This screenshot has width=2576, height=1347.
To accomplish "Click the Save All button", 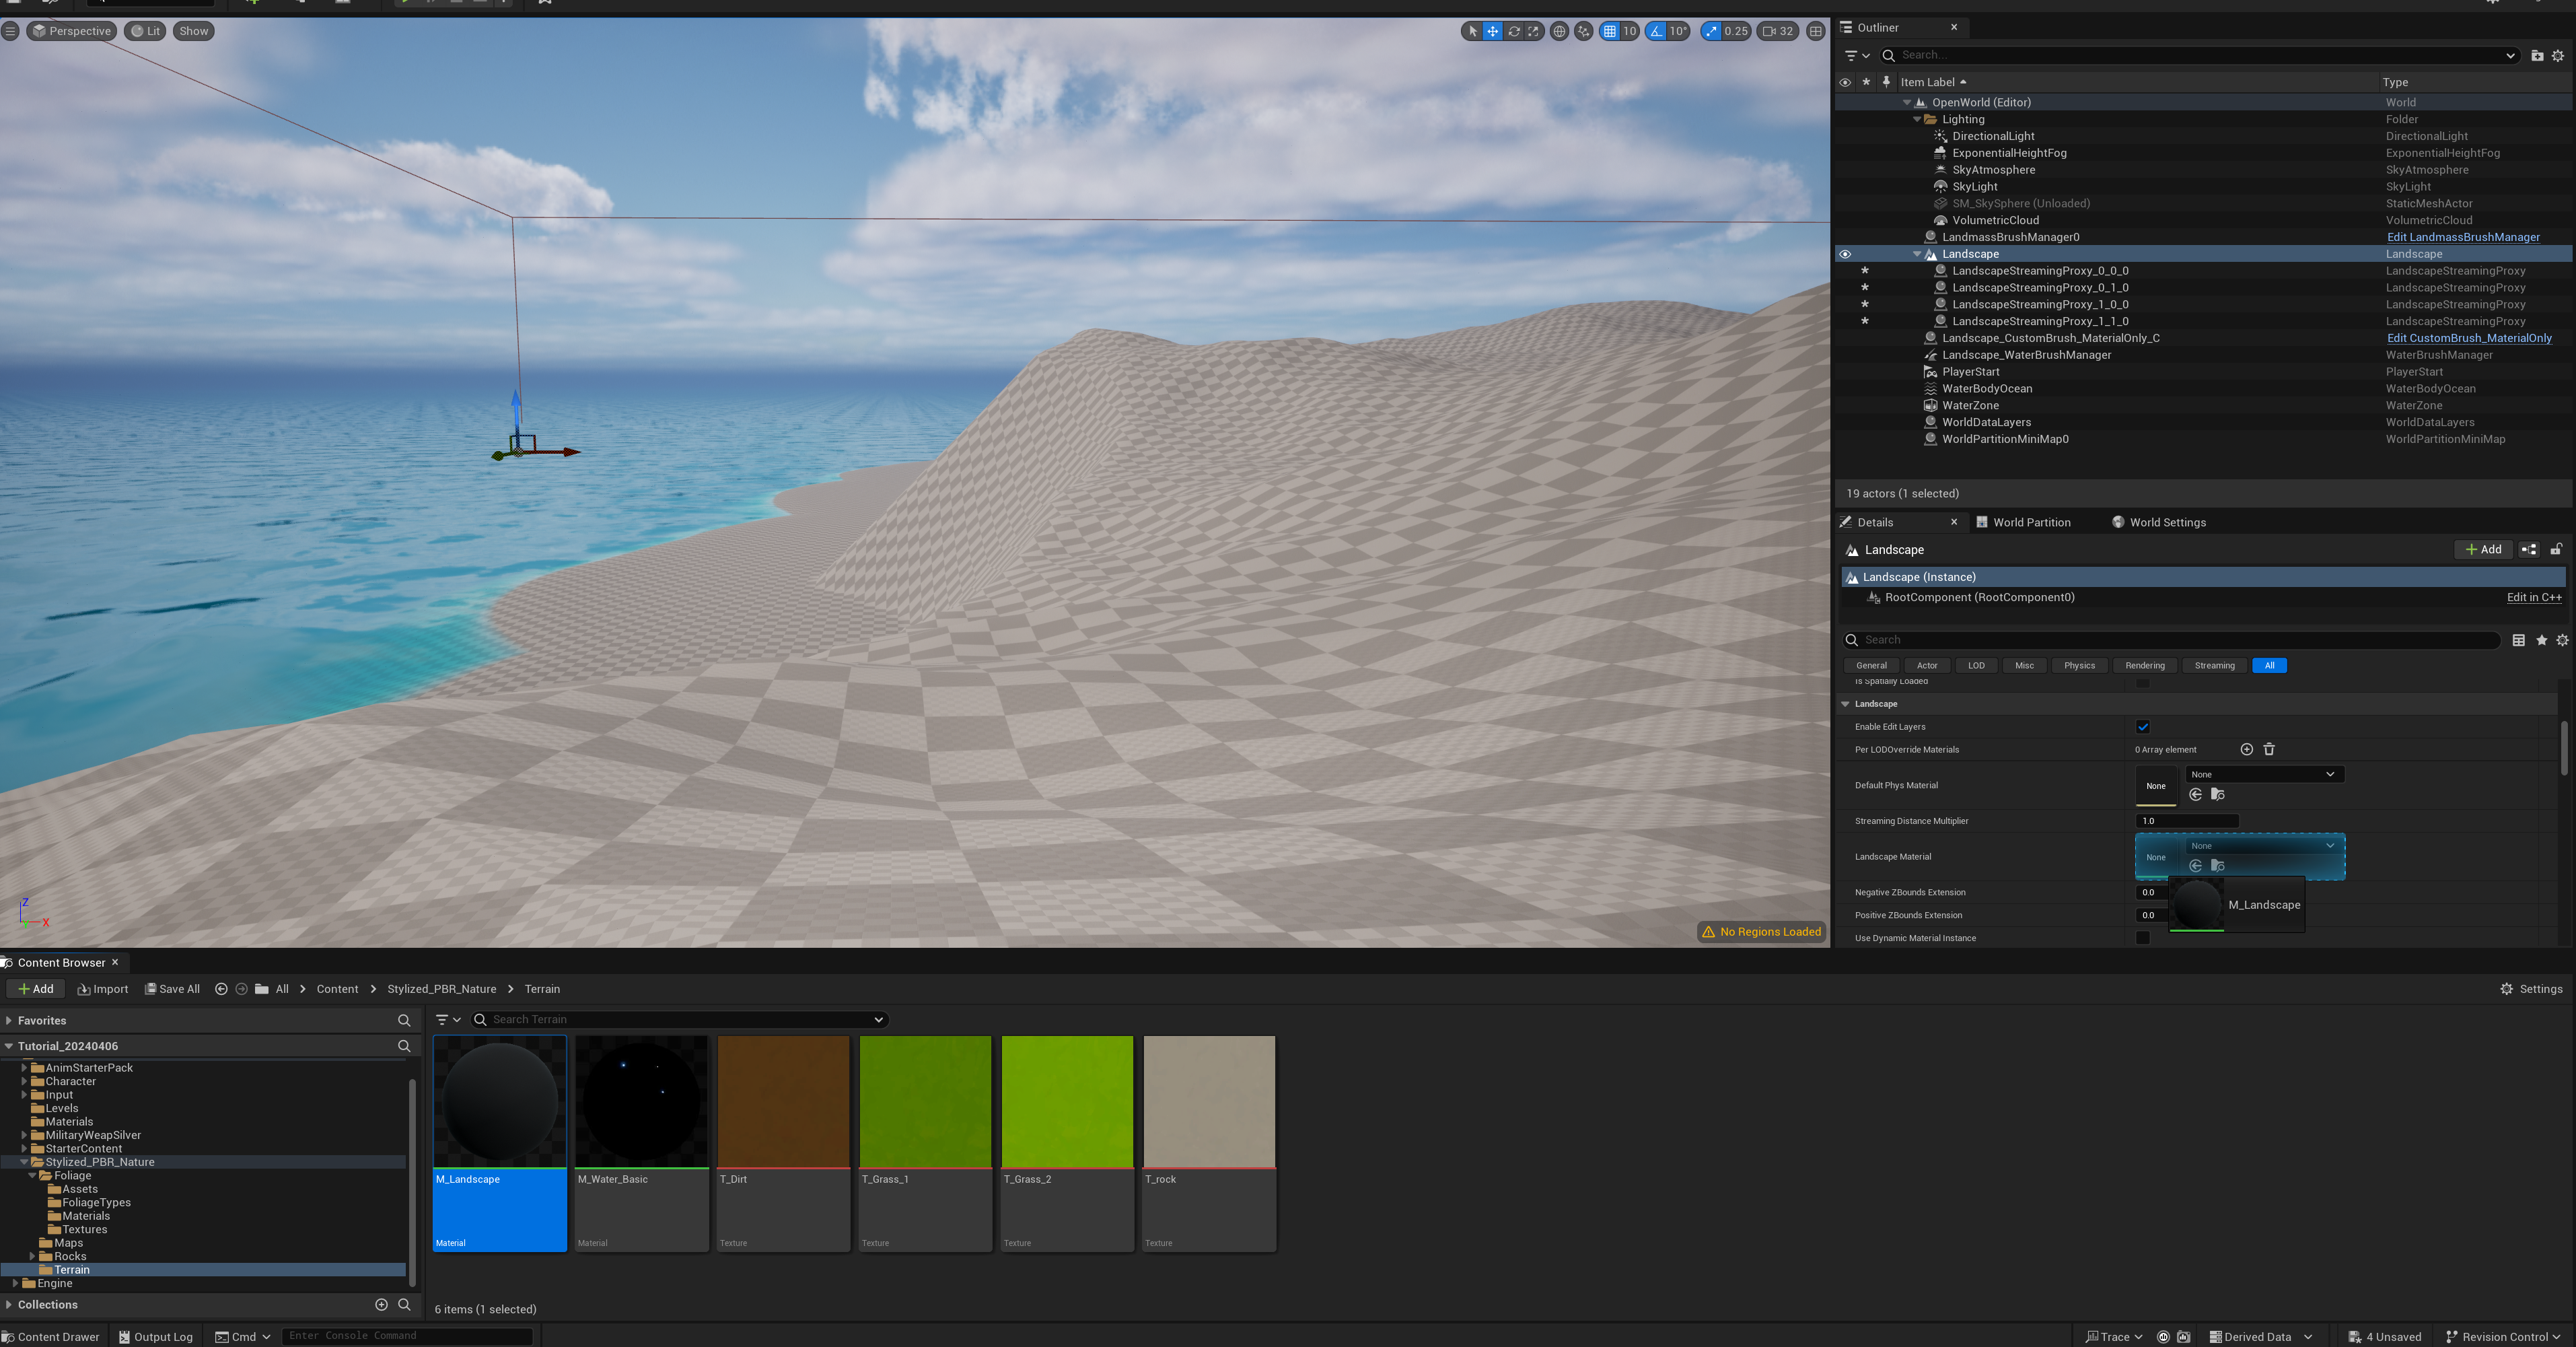I will tap(172, 989).
